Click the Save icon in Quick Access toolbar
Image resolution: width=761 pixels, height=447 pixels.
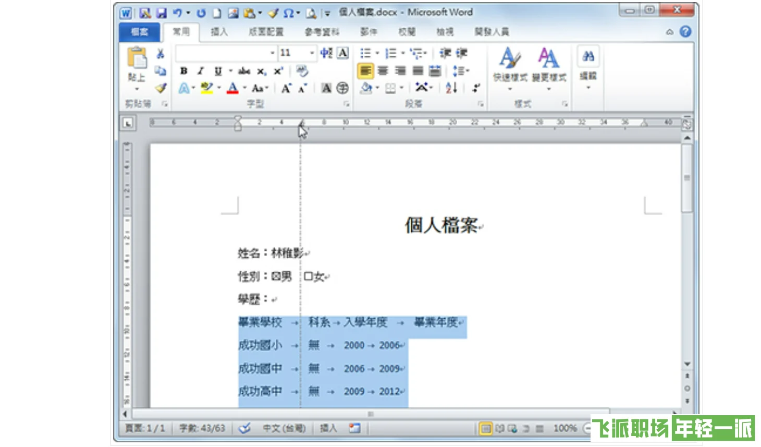[x=162, y=13]
